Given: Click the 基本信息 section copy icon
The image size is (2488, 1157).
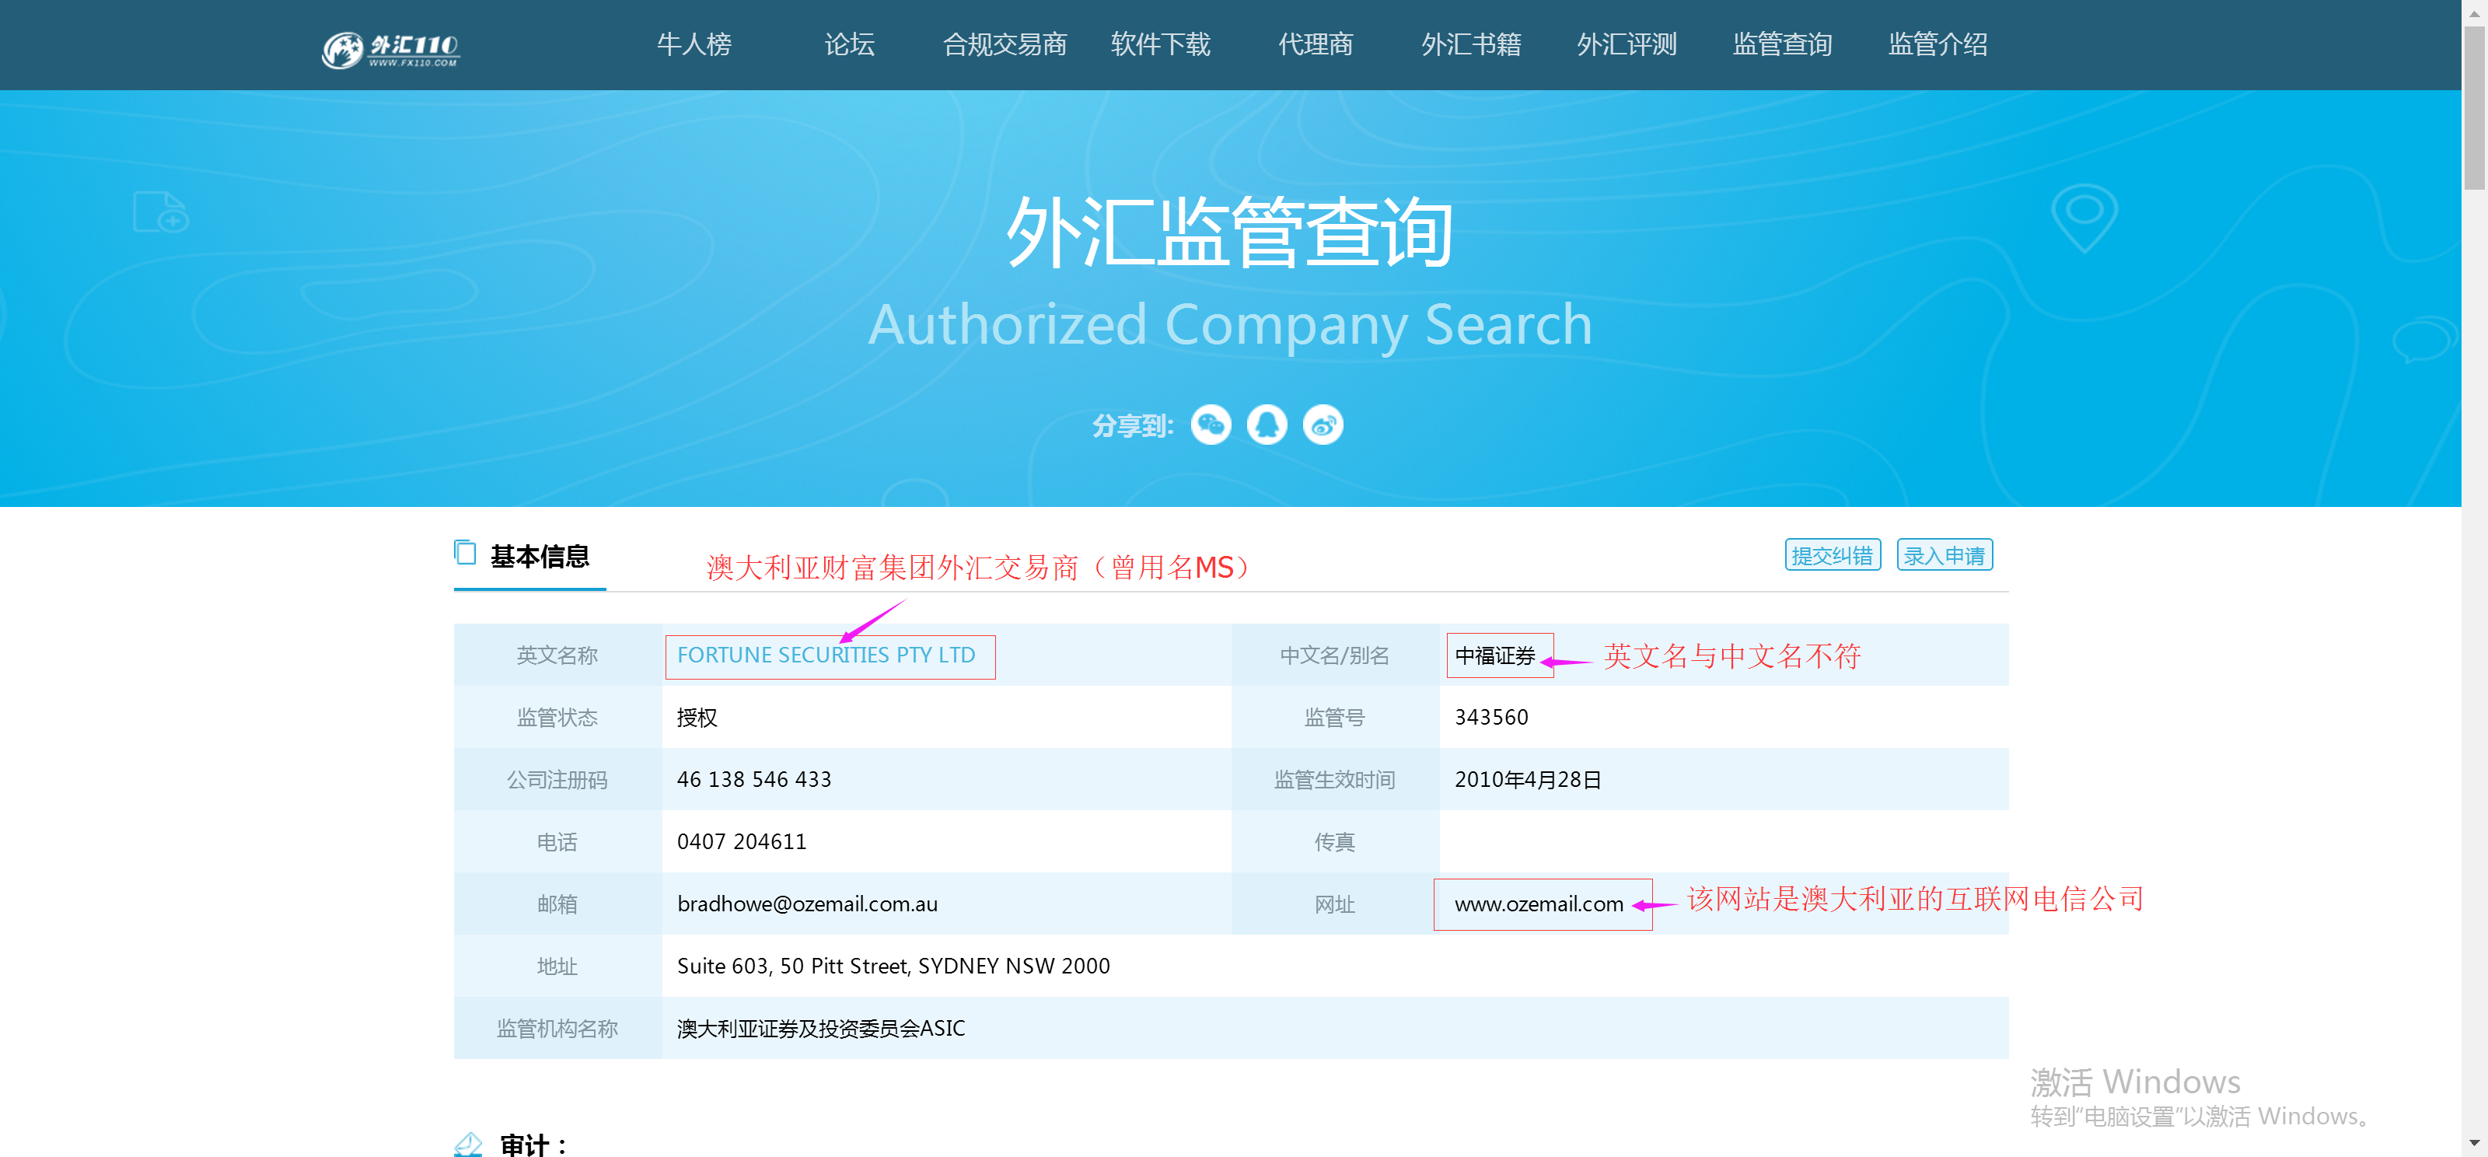Looking at the screenshot, I should click(465, 552).
